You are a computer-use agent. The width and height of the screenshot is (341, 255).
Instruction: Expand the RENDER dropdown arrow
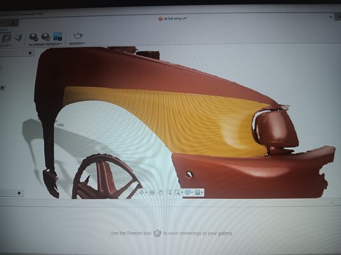[84, 43]
